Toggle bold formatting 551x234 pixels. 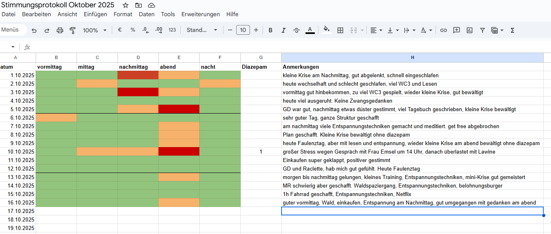coord(271,30)
